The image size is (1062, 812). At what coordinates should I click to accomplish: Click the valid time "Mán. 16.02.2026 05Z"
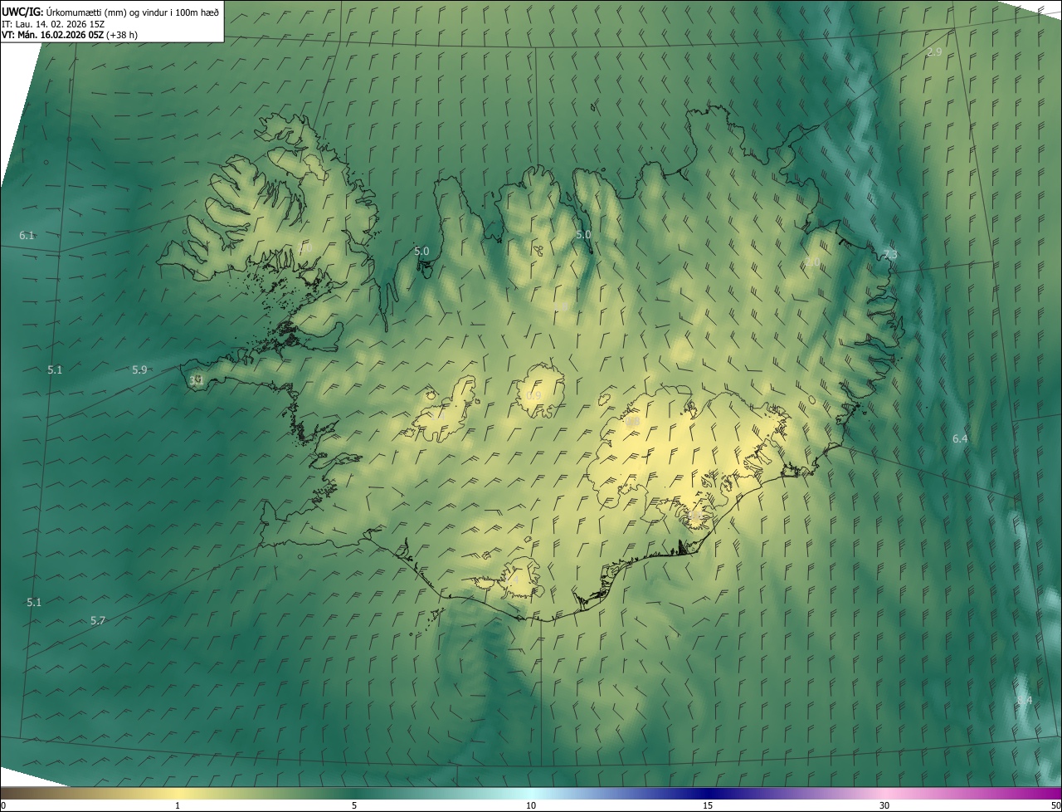tap(61, 35)
